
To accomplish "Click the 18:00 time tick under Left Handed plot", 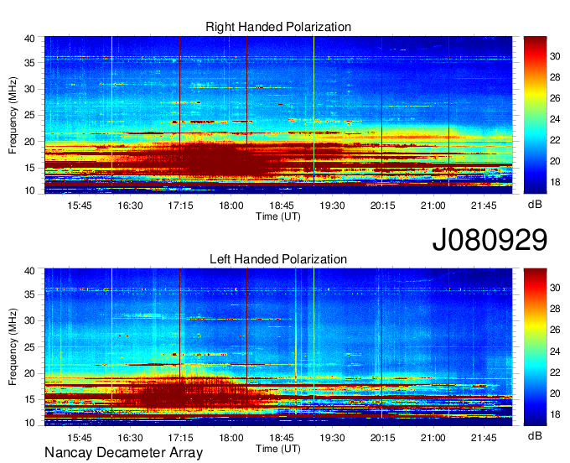I will tap(231, 438).
